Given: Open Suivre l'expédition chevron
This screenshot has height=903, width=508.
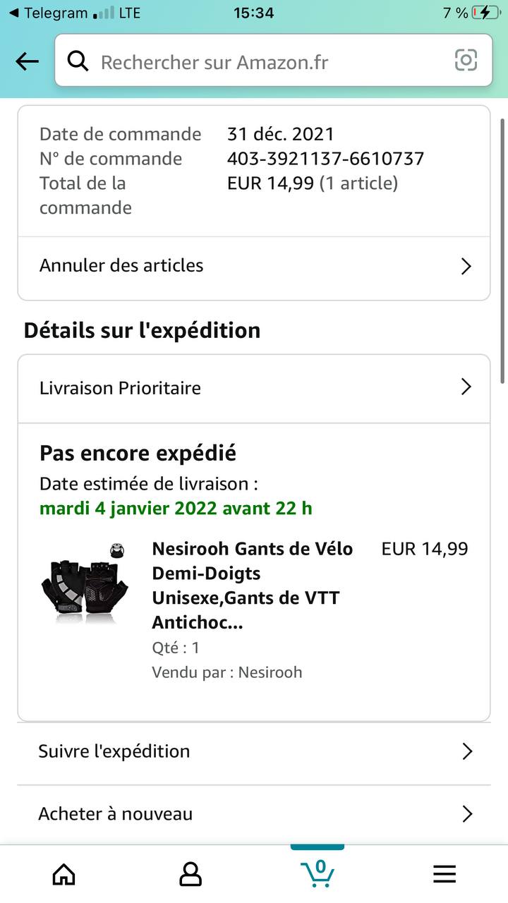Looking at the screenshot, I should (x=466, y=751).
